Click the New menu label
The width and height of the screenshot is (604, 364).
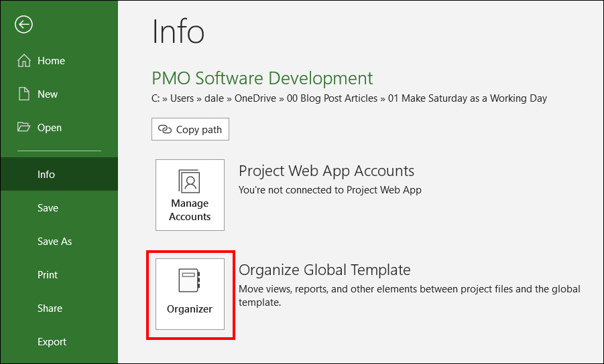coord(48,94)
